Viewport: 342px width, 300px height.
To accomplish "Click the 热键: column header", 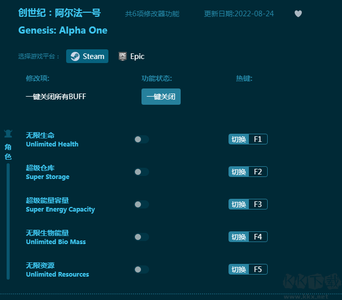I will (x=244, y=78).
